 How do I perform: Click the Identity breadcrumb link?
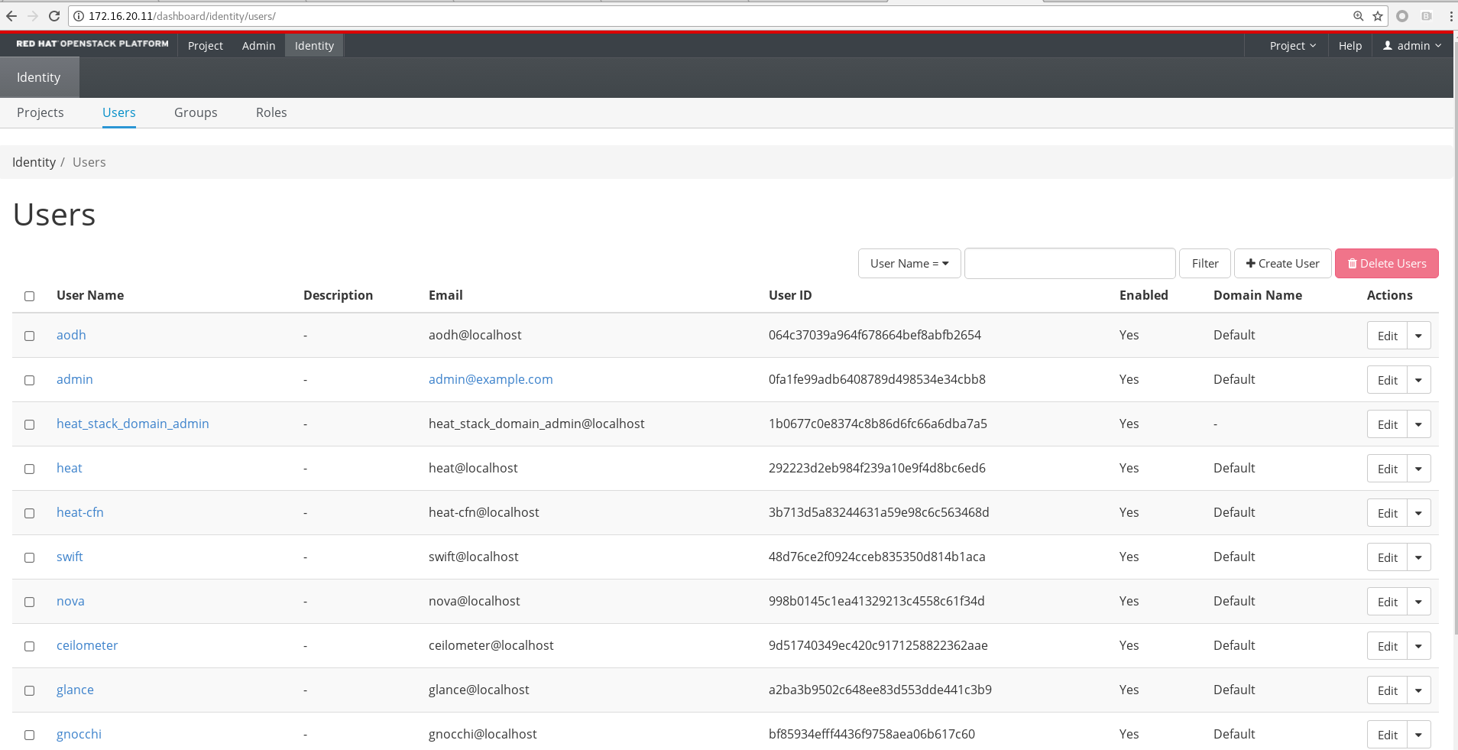coord(34,162)
